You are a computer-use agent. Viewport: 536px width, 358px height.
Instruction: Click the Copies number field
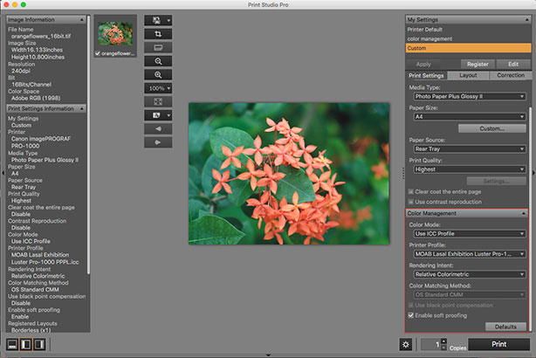coord(430,344)
